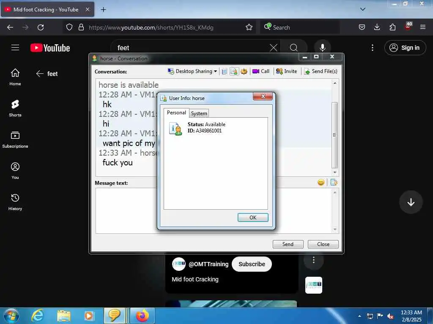The image size is (433, 324).
Task: Click Send in the conversation window
Action: click(288, 244)
